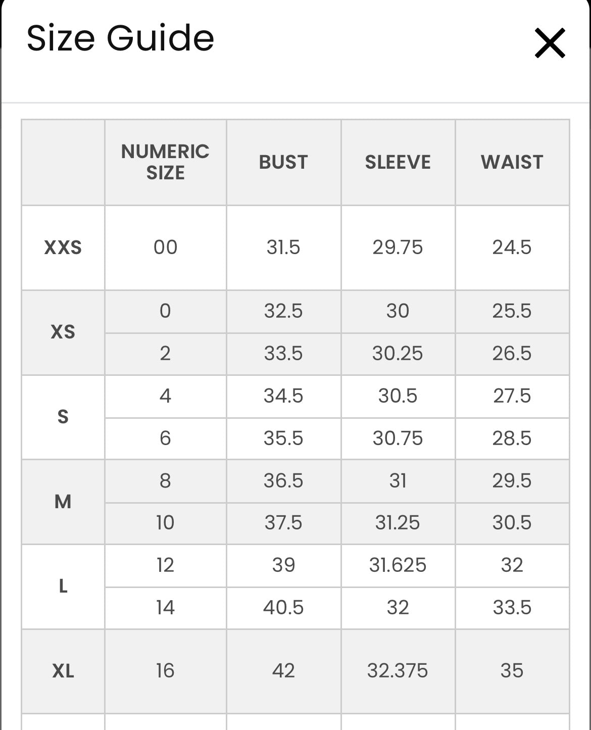Viewport: 591px width, 730px height.
Task: Click the BUST column header
Action: click(x=283, y=162)
